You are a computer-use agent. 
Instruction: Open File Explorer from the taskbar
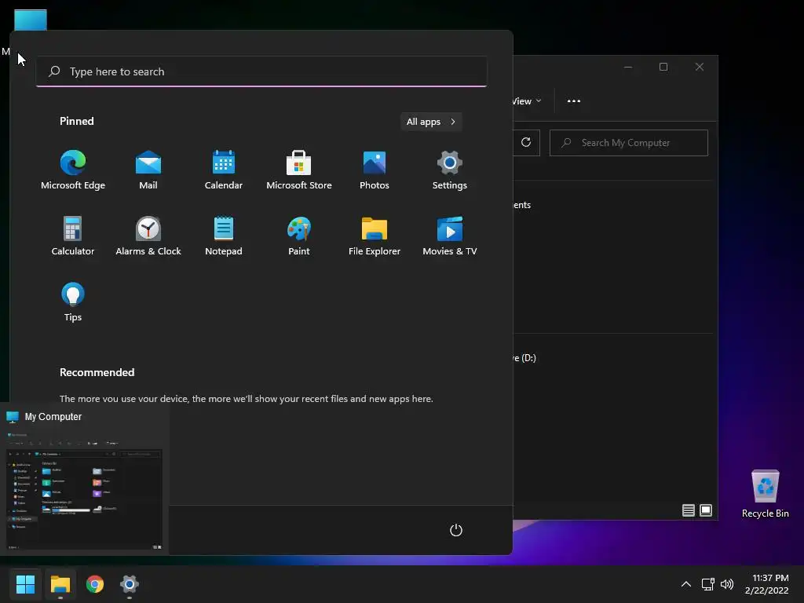60,584
